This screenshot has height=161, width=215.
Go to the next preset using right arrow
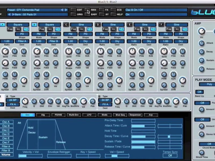point(66,10)
